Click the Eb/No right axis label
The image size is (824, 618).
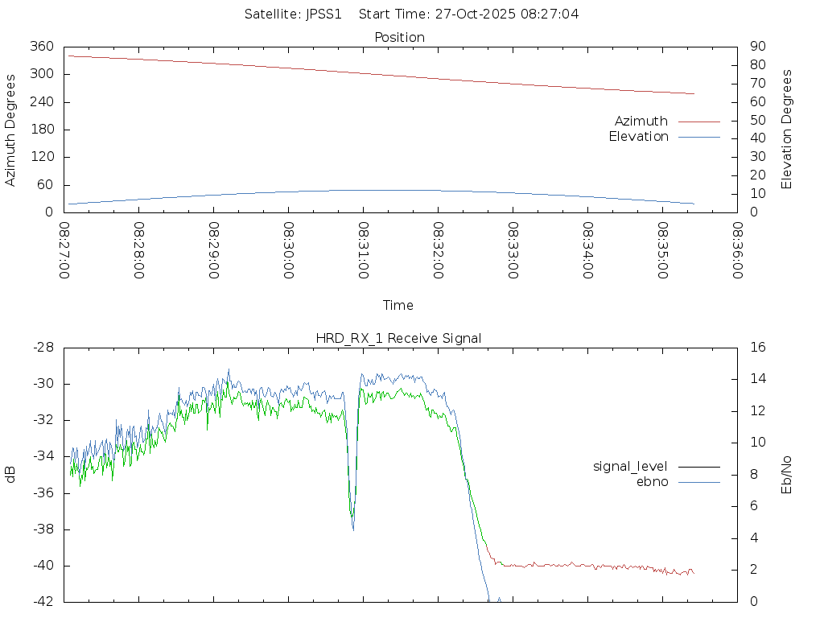(x=787, y=474)
